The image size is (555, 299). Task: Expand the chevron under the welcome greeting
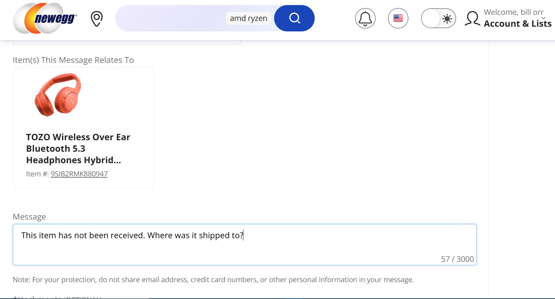[x=543, y=18]
